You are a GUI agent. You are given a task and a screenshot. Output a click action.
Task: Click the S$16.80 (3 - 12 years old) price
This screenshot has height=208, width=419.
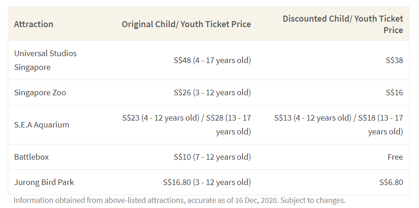[x=207, y=182]
